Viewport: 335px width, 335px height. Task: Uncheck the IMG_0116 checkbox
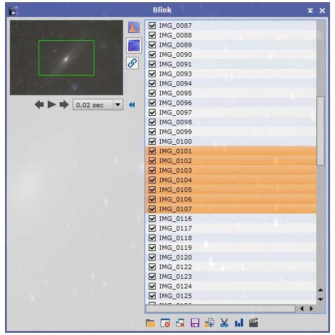[152, 219]
